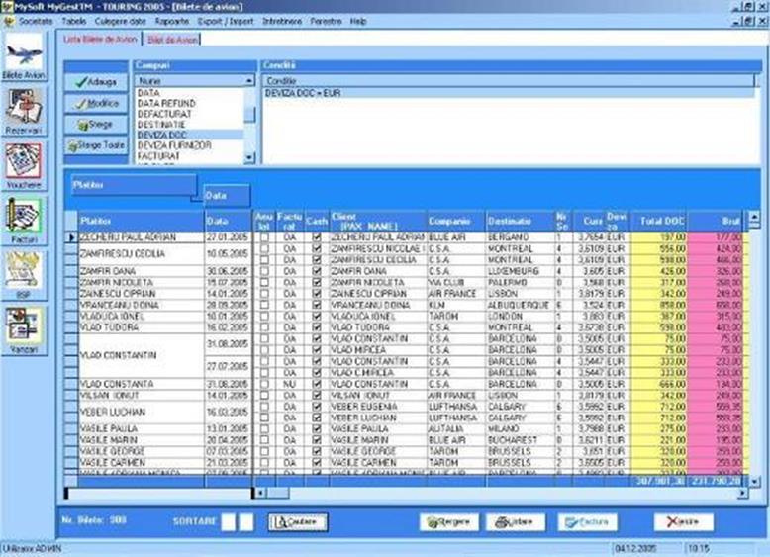Click grid vertical scrollbar up arrow
The width and height of the screenshot is (770, 557).
tap(754, 217)
